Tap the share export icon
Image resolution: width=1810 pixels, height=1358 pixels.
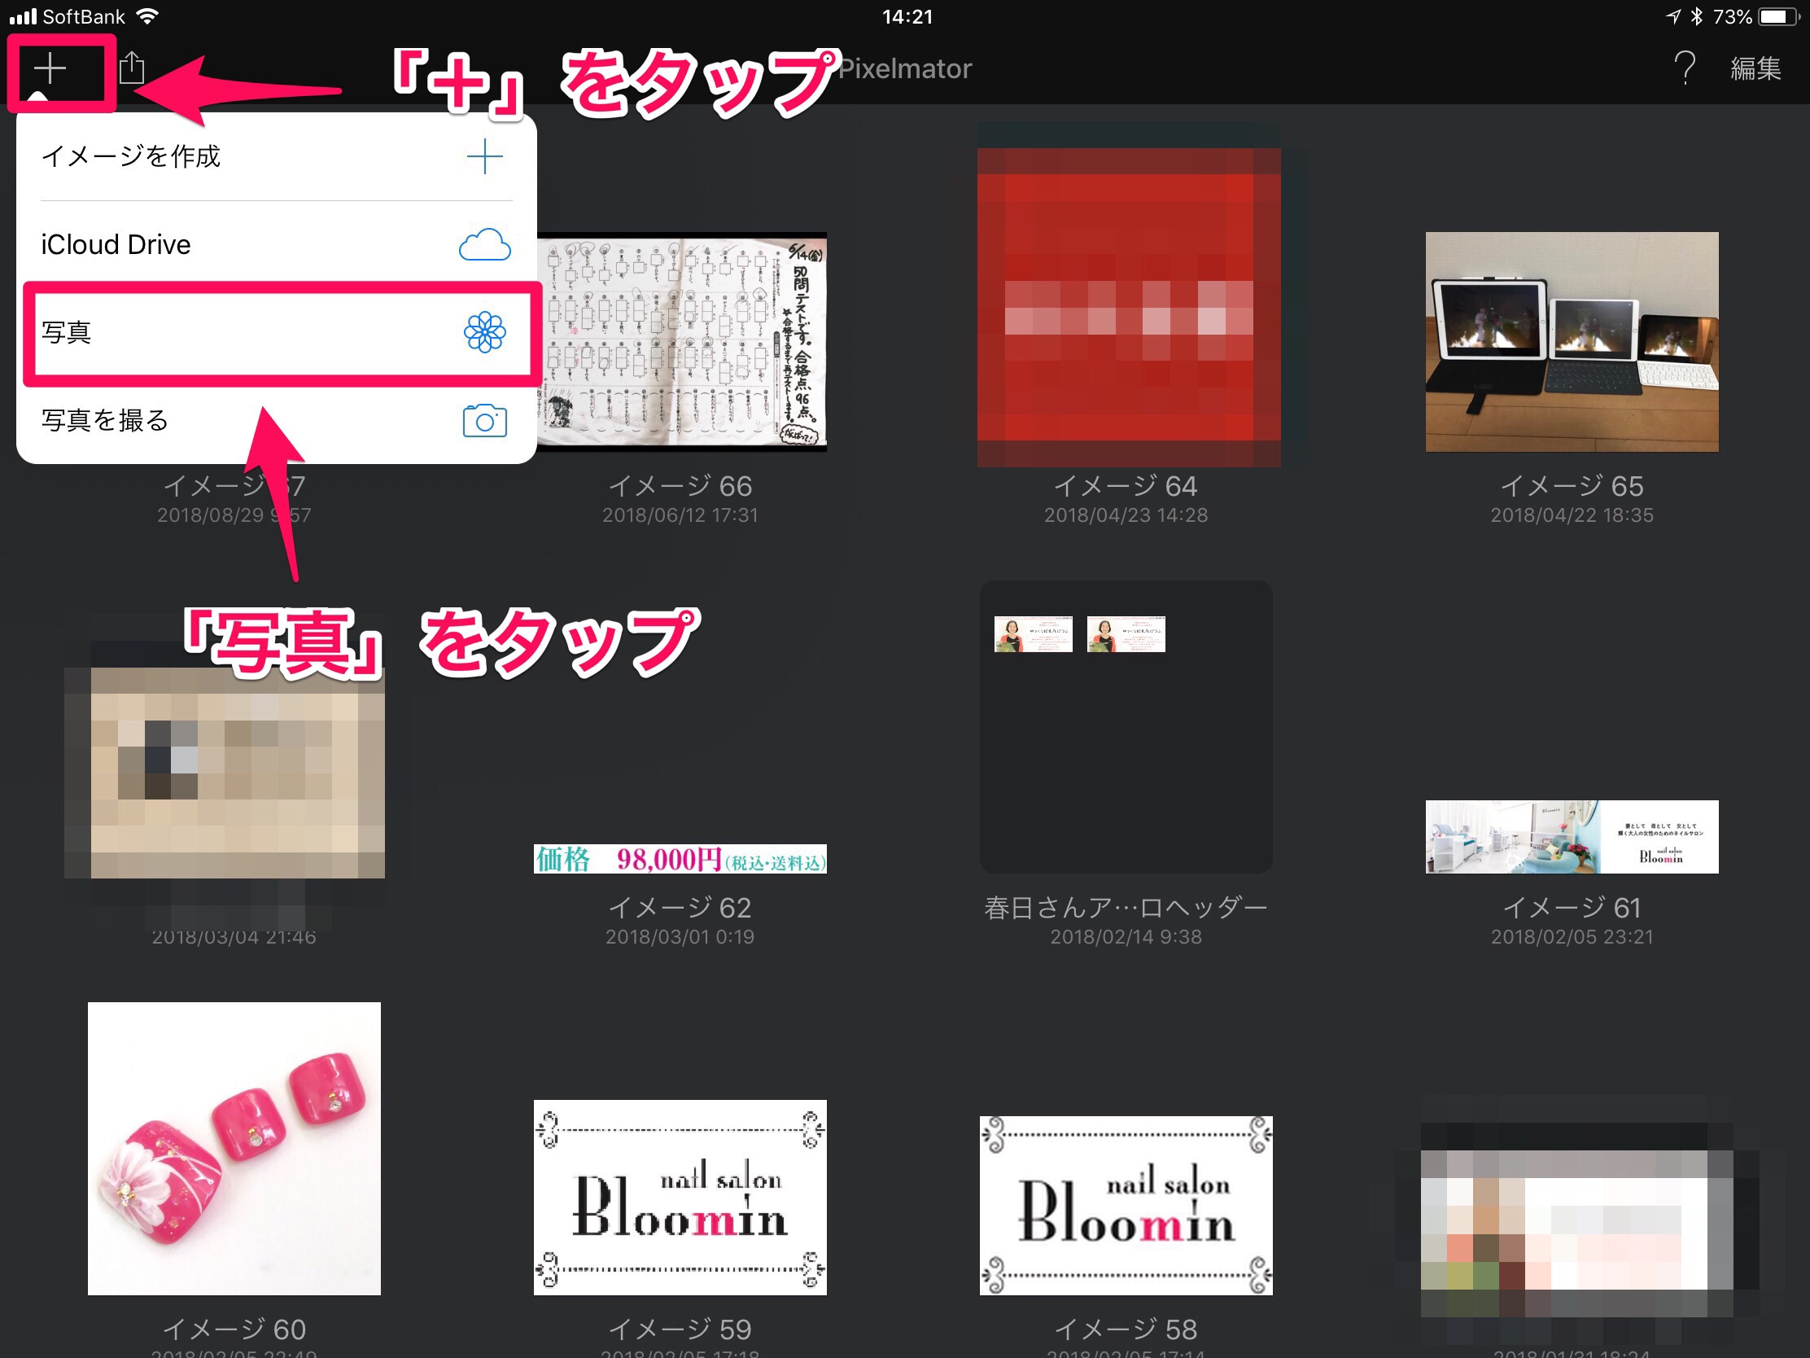132,68
